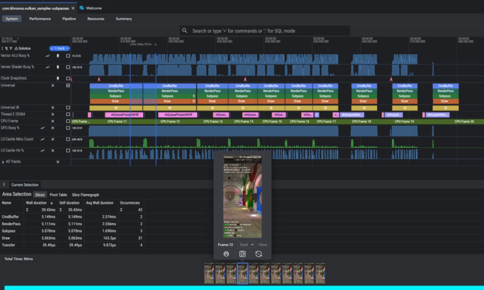This screenshot has height=290, width=484.
Task: Pin the Vector ALU Busy % track
Action: coord(58,56)
